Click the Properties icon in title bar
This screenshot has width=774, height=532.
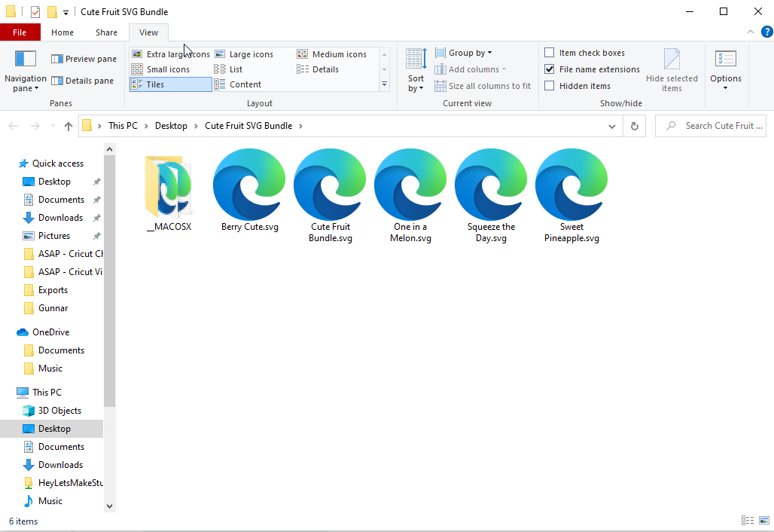(35, 12)
